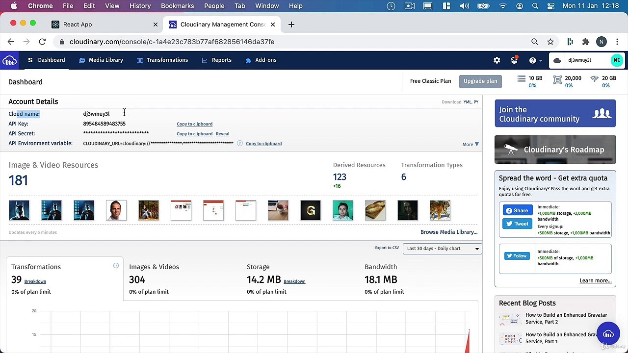The height and width of the screenshot is (353, 628).
Task: Open the Add-ons nav tab
Action: coord(261,60)
